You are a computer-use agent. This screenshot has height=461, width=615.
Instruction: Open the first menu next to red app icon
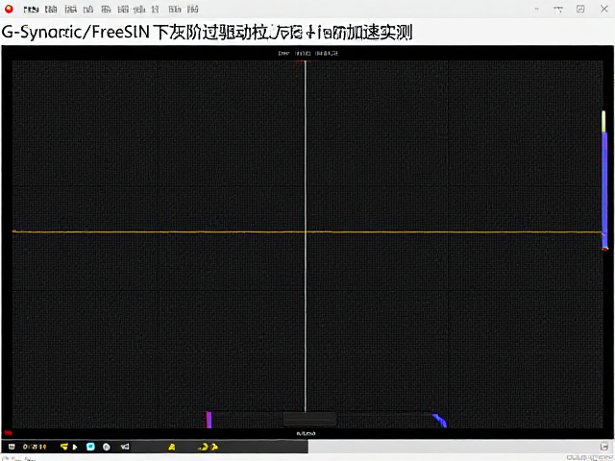point(31,9)
